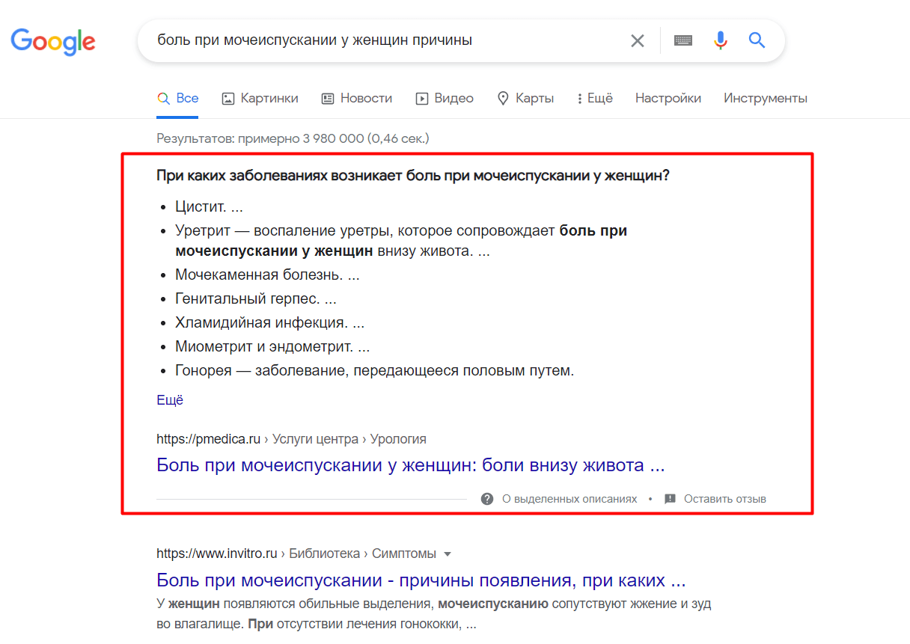Screen dimensions: 910x644
Task: Open the pmedica.ru result title link
Action: click(410, 465)
